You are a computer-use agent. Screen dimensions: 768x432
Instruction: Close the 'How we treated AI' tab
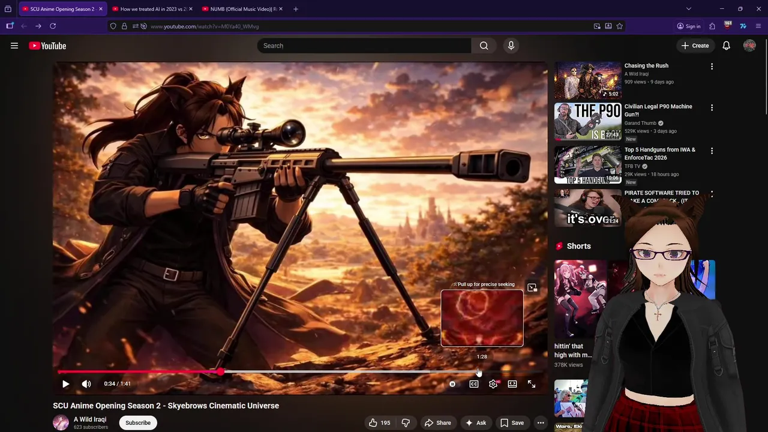tap(191, 9)
